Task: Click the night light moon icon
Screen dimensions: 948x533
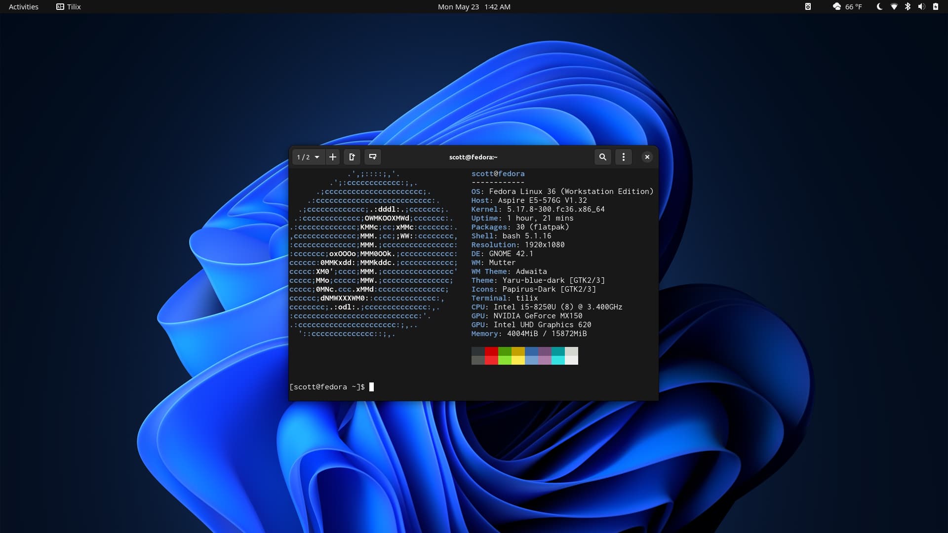Action: 879,6
